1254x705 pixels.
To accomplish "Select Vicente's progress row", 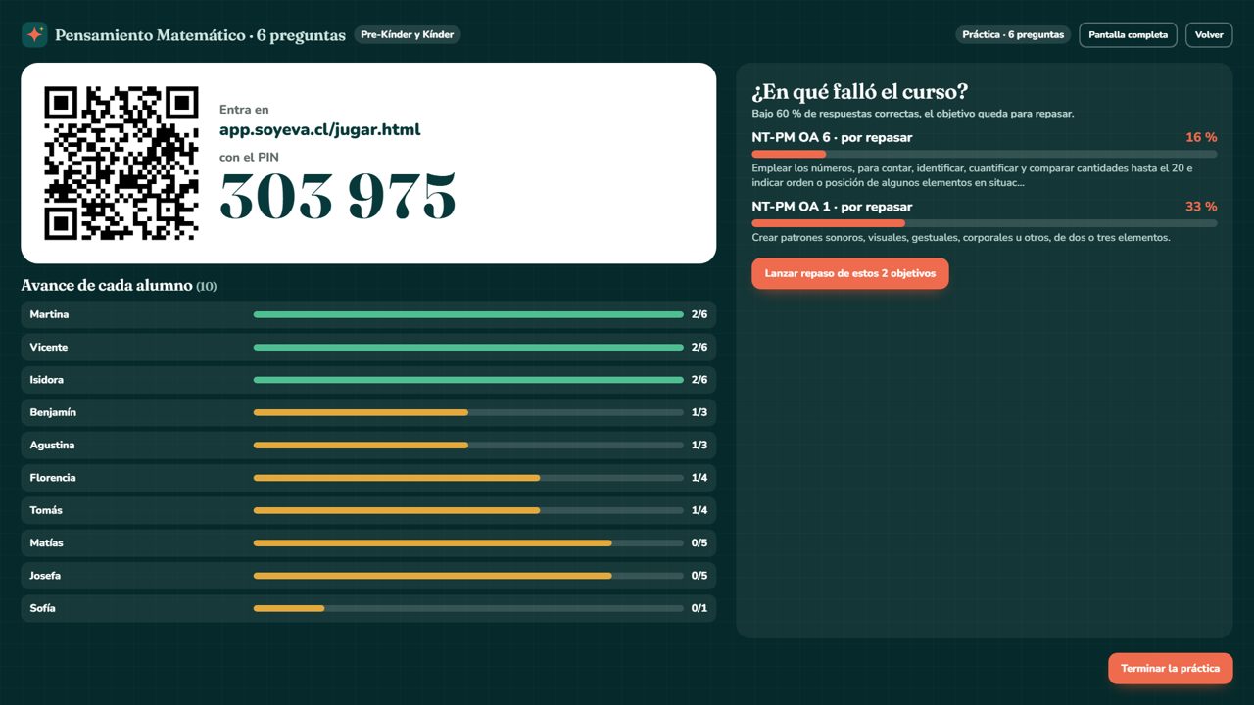I will pyautogui.click(x=368, y=348).
